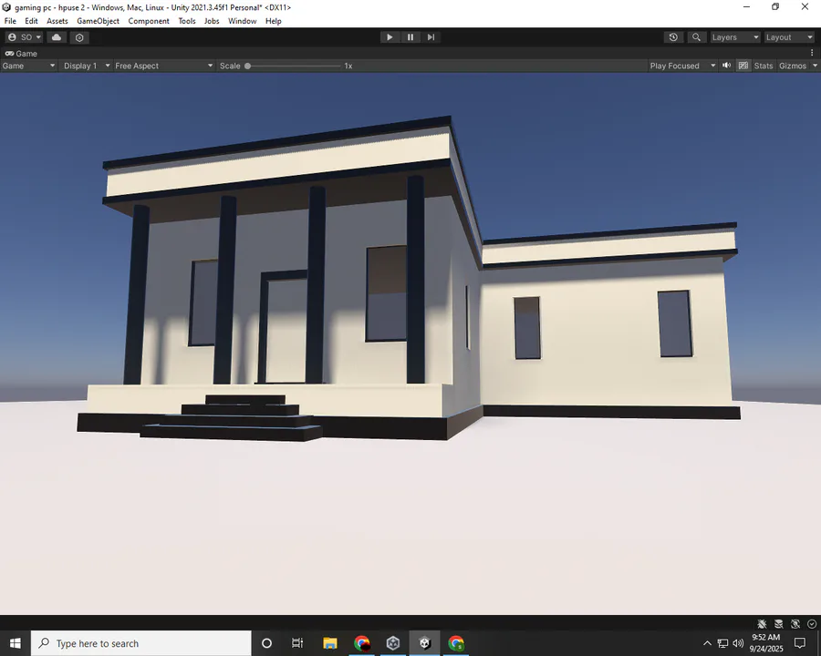This screenshot has width=821, height=656.
Task: Open File Explorer from taskbar
Action: point(330,643)
